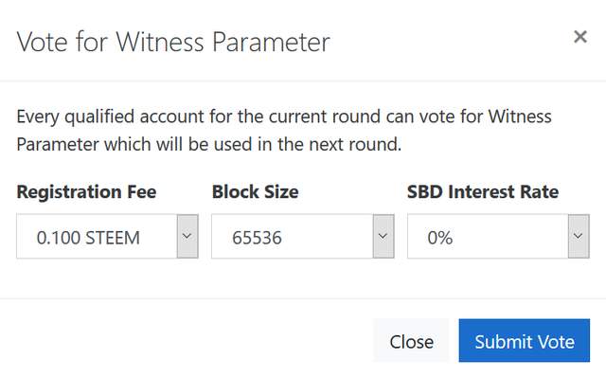Open the SBD Interest Rate dropdown arrow

coord(579,236)
